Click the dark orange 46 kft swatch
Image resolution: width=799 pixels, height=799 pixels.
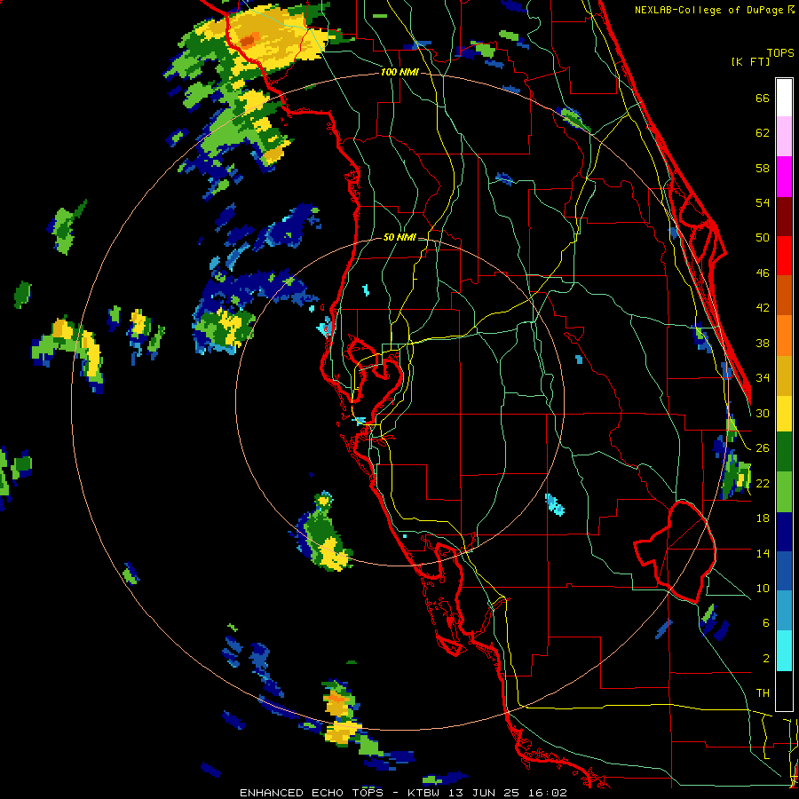coord(784,295)
